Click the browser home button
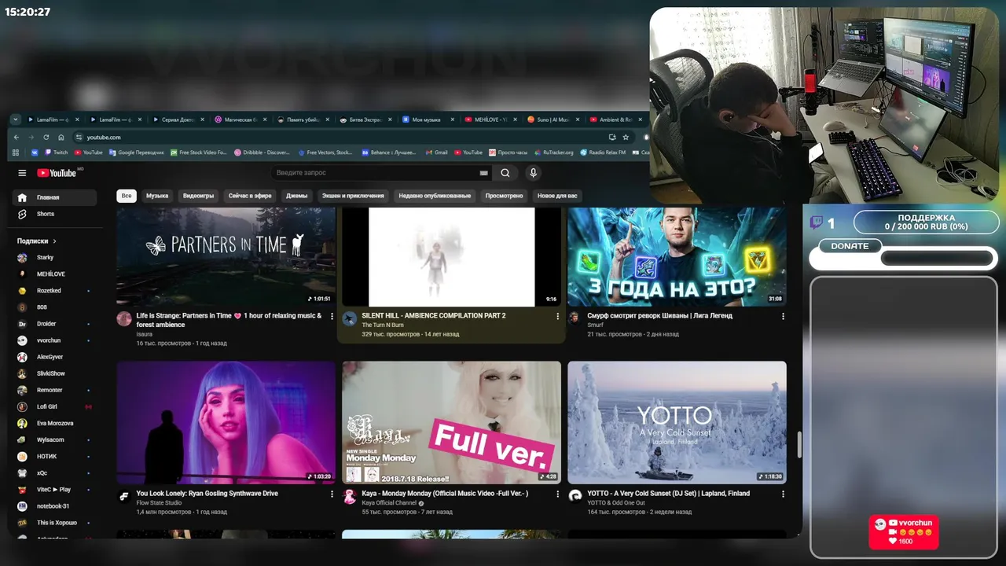This screenshot has width=1006, height=566. [x=61, y=137]
